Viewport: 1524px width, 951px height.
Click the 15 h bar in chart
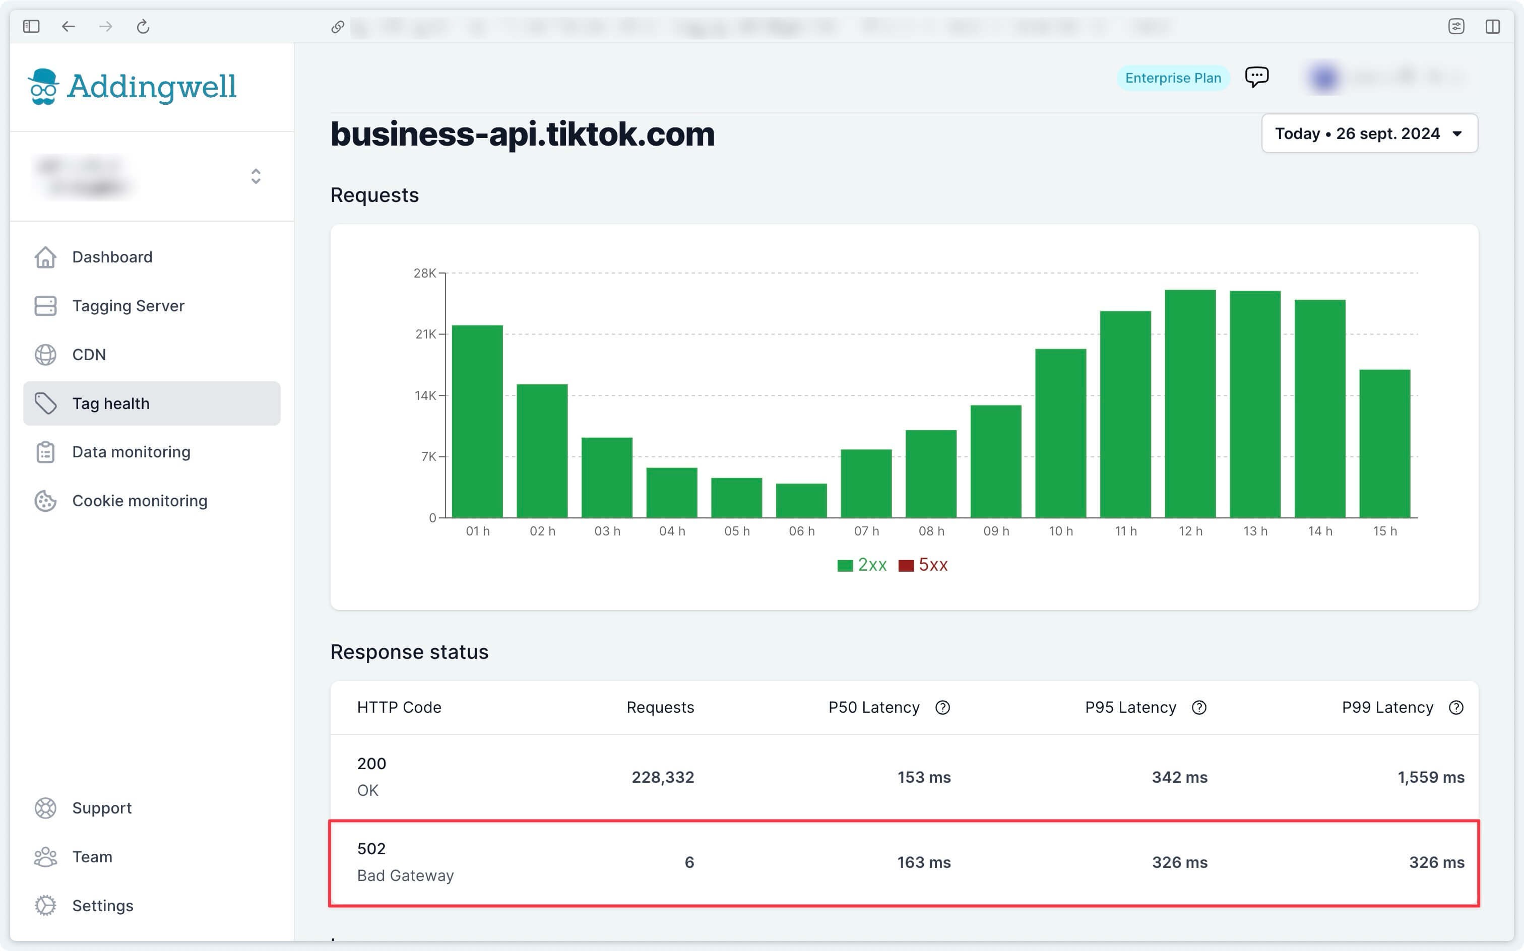[x=1385, y=443]
